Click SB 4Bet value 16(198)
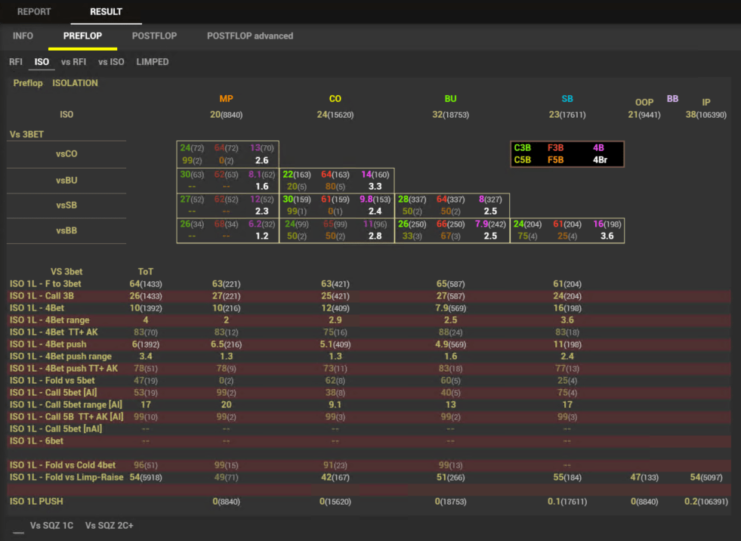The image size is (741, 541). tap(567, 308)
